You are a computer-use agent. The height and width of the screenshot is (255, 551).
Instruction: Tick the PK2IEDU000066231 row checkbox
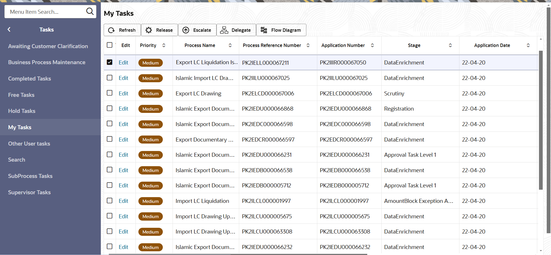tap(109, 154)
